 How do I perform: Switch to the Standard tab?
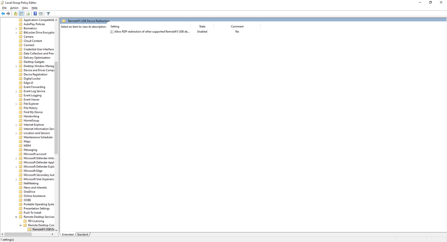(x=82, y=234)
